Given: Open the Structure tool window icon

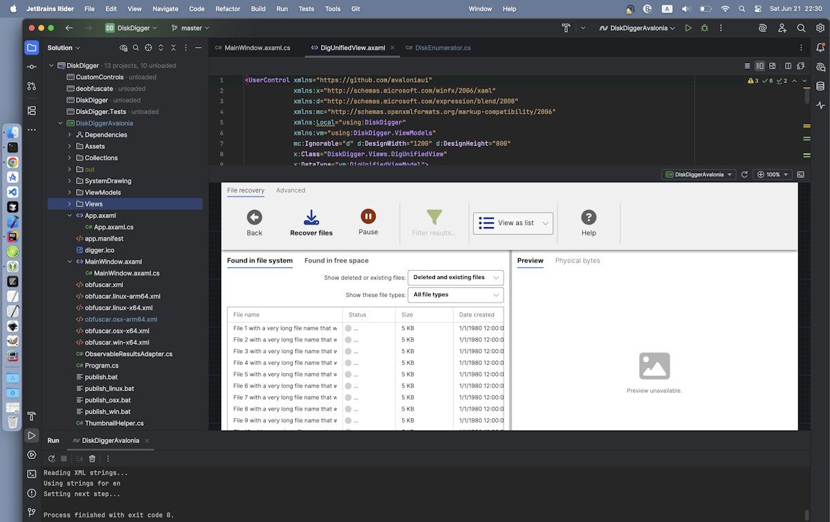Looking at the screenshot, I should [32, 110].
